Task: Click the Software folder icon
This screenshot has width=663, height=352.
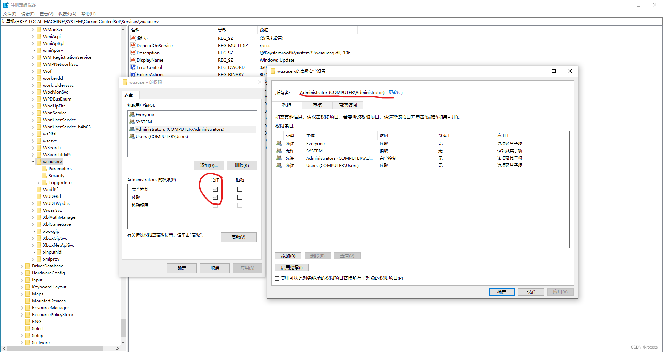Action: [x=27, y=343]
